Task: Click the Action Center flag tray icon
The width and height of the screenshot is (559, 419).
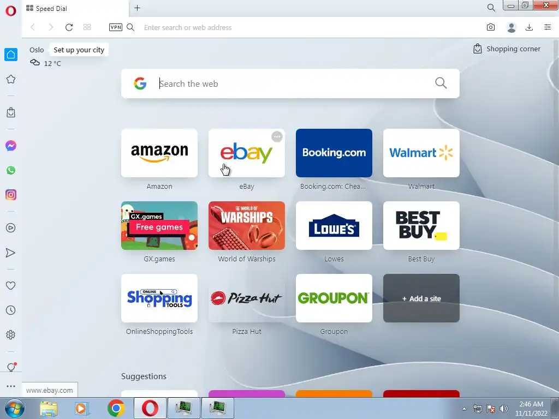Action: coord(491,408)
